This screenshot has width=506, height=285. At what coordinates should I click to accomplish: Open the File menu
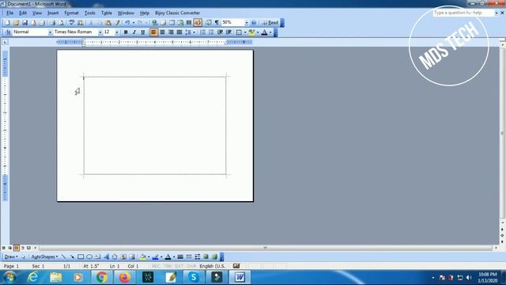pyautogui.click(x=10, y=13)
